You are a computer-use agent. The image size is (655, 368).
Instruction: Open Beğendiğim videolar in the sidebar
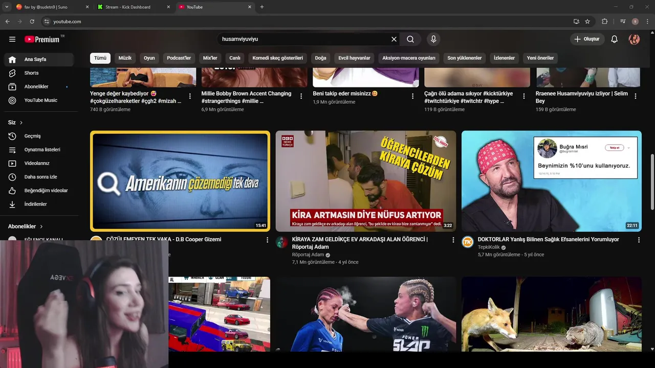click(39, 190)
